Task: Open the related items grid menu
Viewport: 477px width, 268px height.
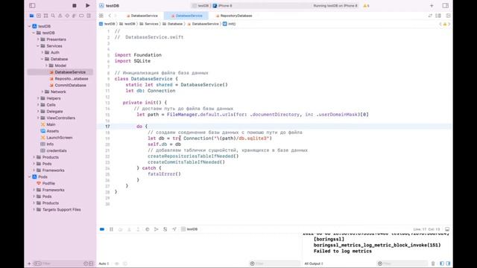Action: point(101,16)
